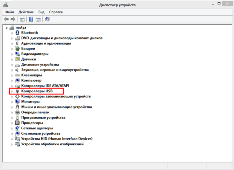
Task: Click the Очереди печати printer icon
Action: [17, 112]
